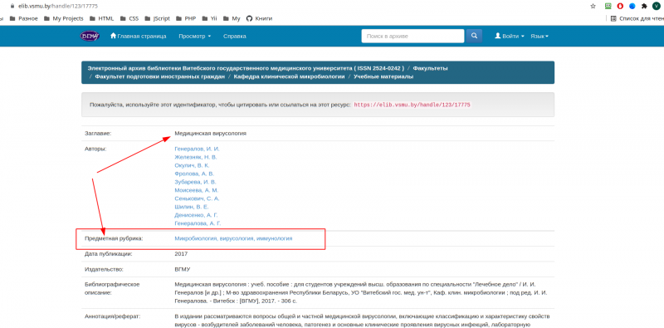Open the JScript bookmarks folder
664x328 pixels.
tap(157, 18)
